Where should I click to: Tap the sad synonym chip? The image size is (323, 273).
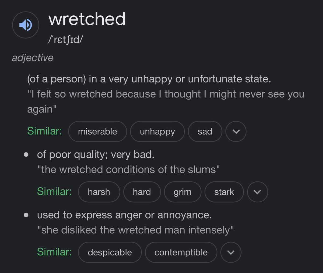[205, 132]
